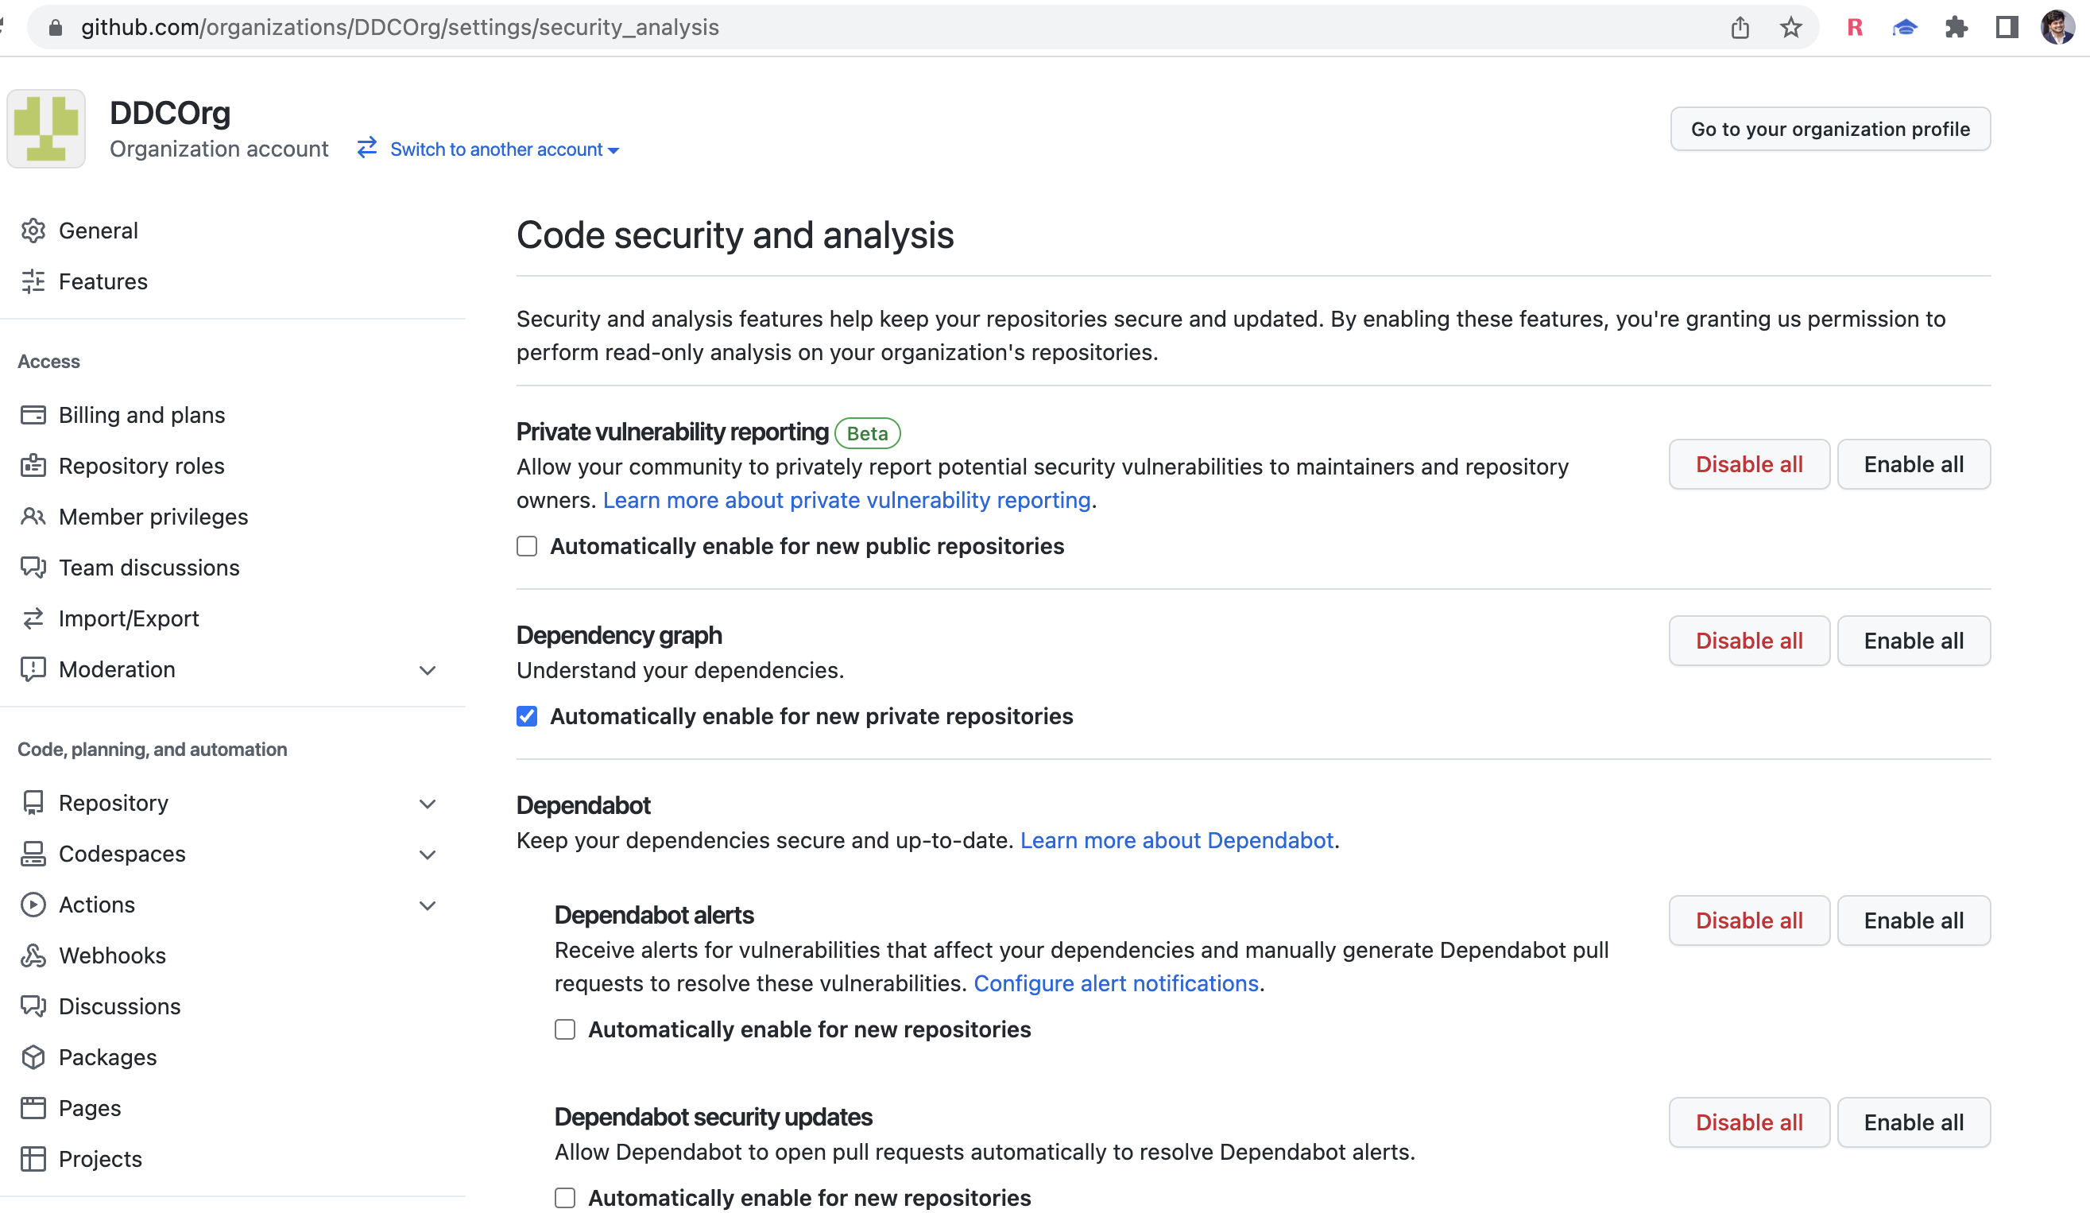Open Team discussions settings
Screen dimensions: 2090x1213
click(x=149, y=568)
